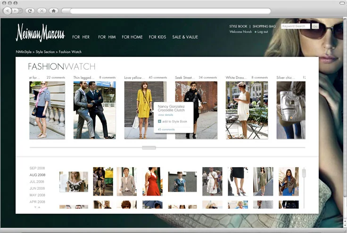Open the FOR KIDS menu
Screen dimensions: 347x233
coord(157,37)
